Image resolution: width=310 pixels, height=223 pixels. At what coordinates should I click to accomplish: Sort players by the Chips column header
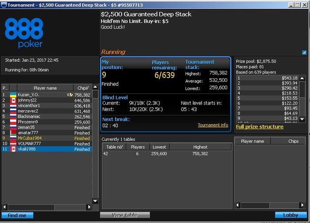[x=83, y=88]
